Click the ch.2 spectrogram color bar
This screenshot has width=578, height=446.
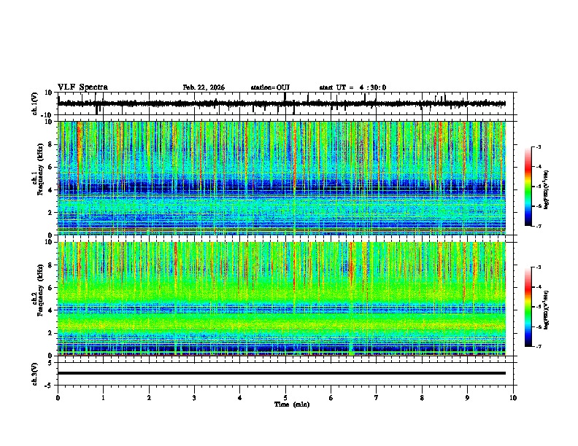click(528, 307)
